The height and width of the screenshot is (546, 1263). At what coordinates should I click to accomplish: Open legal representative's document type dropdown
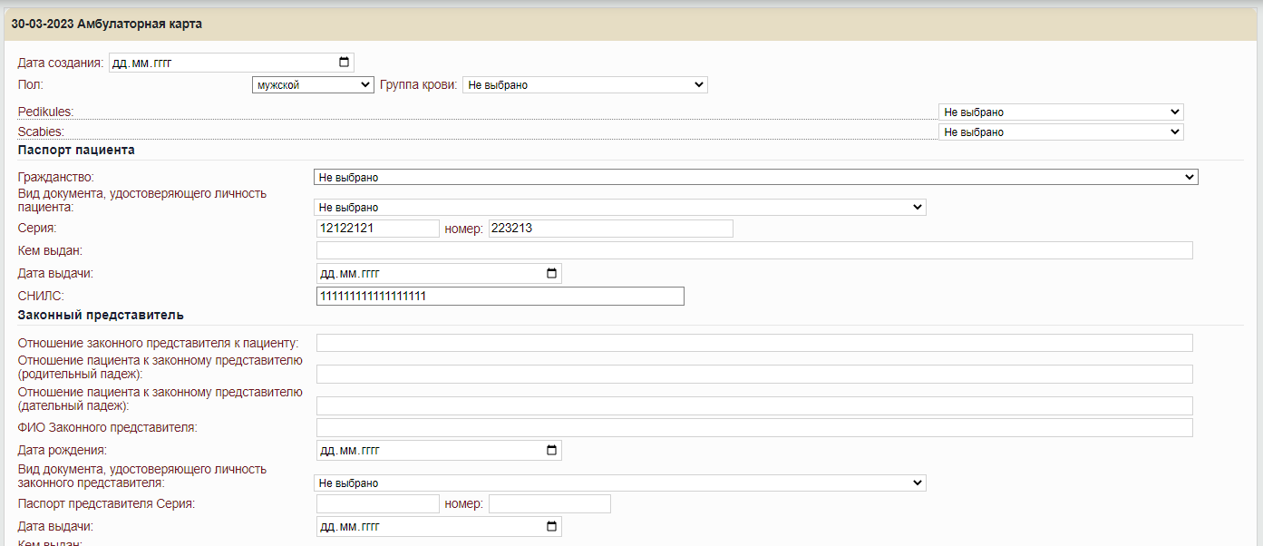pos(619,483)
